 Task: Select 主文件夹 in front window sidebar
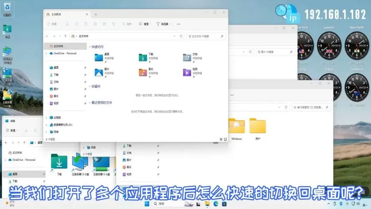(x=66, y=46)
